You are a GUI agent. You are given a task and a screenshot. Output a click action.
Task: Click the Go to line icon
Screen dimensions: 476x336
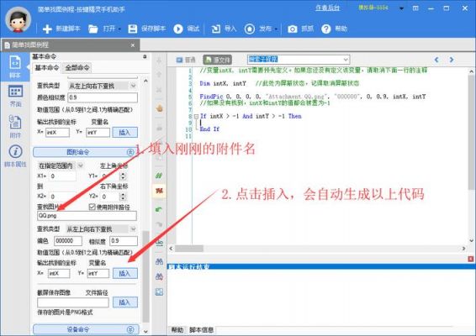[x=160, y=242]
